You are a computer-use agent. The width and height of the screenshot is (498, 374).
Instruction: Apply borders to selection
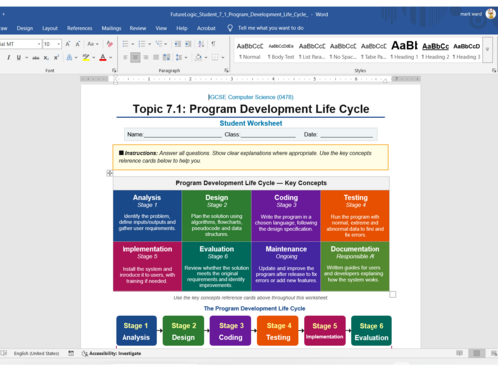[x=215, y=57]
